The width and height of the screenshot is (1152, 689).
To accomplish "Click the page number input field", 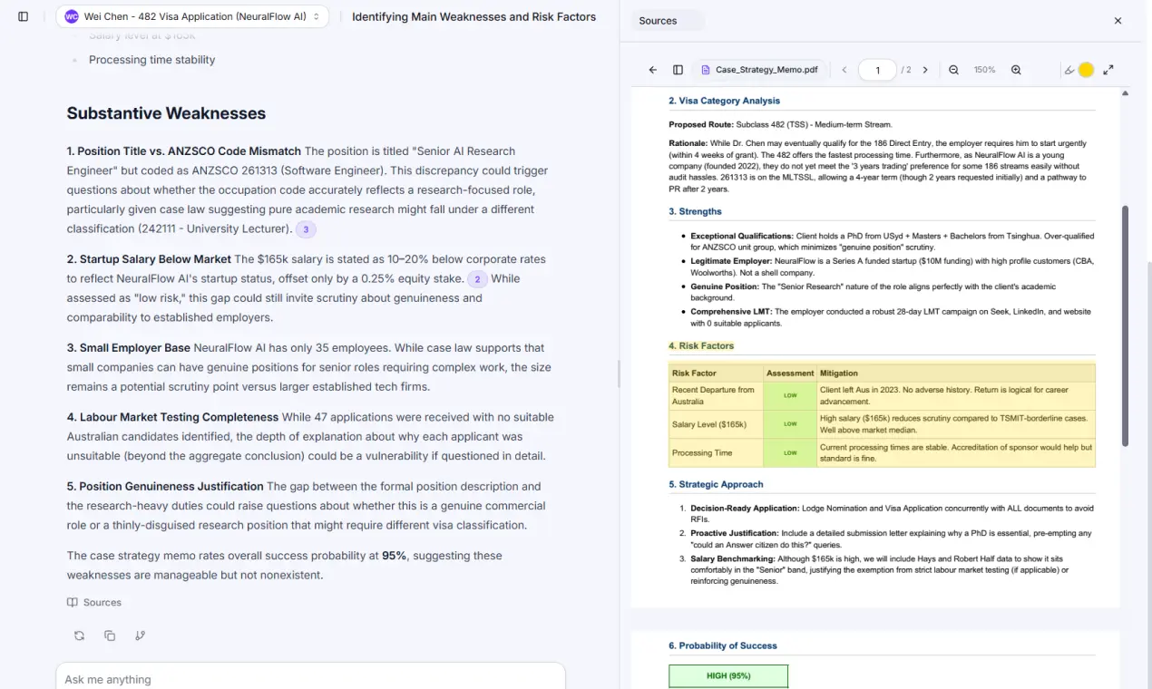I will click(877, 70).
